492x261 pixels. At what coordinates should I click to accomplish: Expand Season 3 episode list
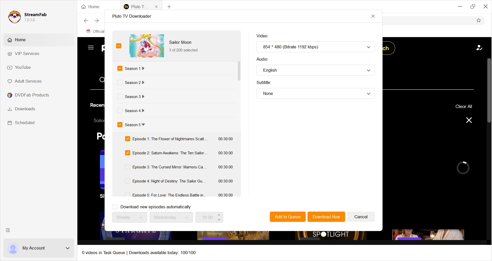click(143, 96)
